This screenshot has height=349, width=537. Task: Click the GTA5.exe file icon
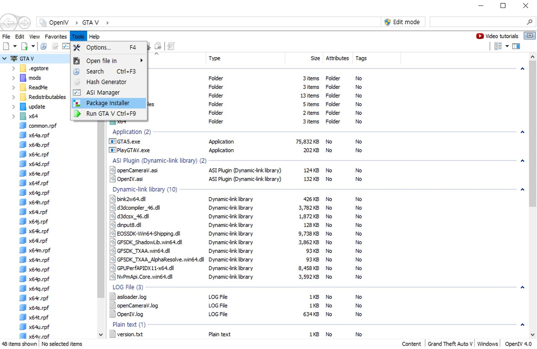(x=112, y=142)
